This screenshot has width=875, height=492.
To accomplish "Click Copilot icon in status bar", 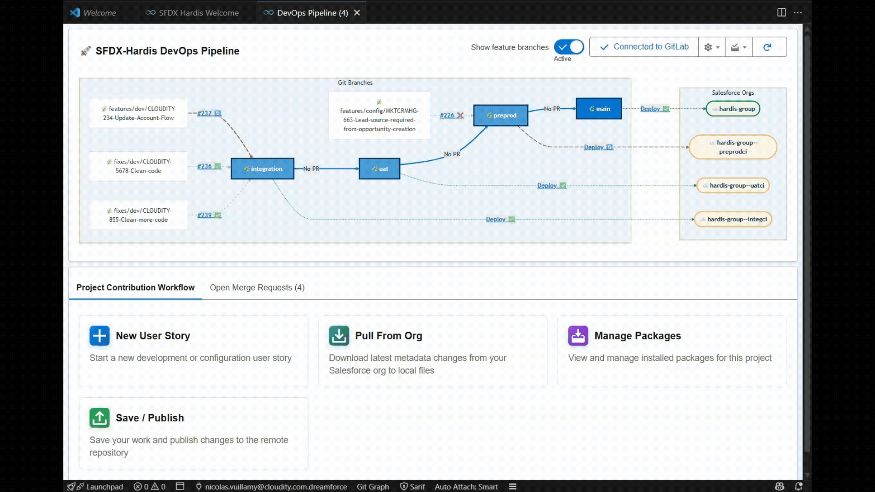I will (x=779, y=487).
